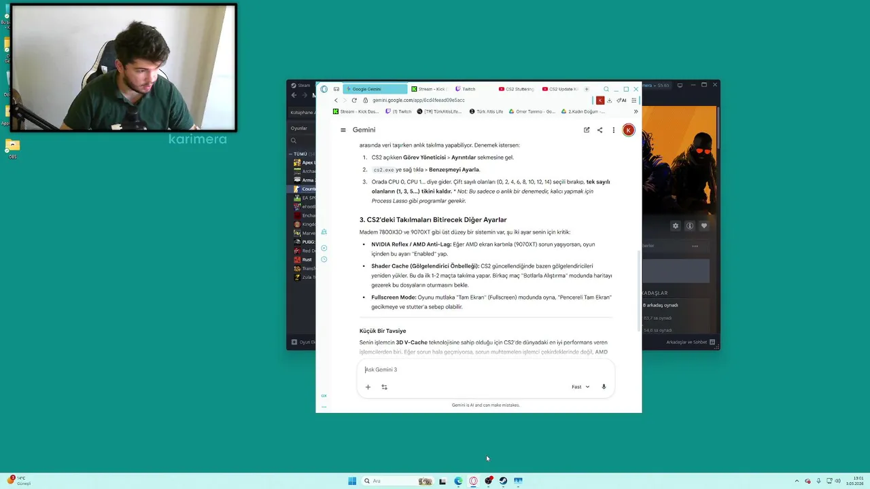Expand the Fast model selector dropdown
Image resolution: width=870 pixels, height=489 pixels.
click(580, 386)
